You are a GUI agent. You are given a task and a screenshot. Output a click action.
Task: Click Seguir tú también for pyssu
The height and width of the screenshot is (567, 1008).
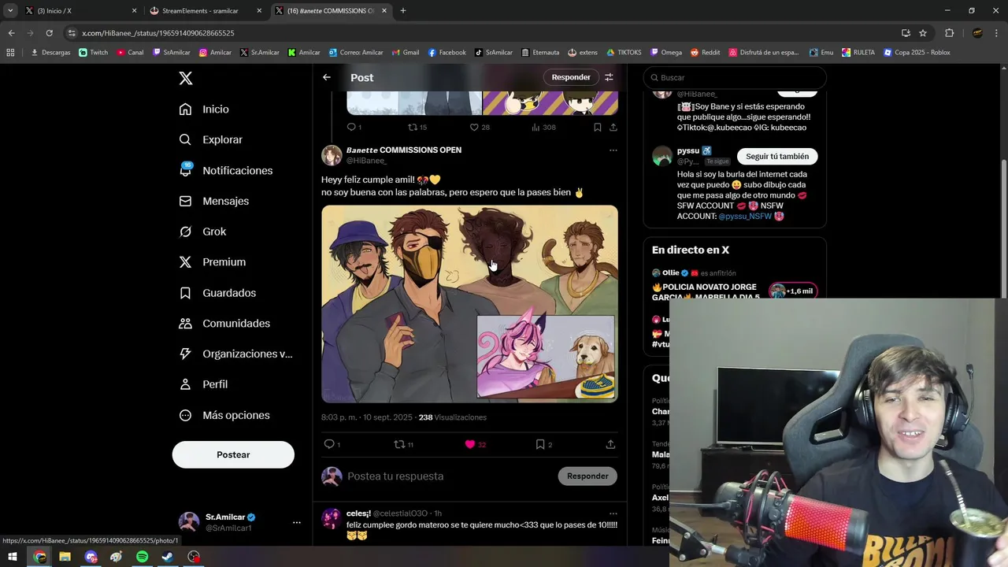777,156
